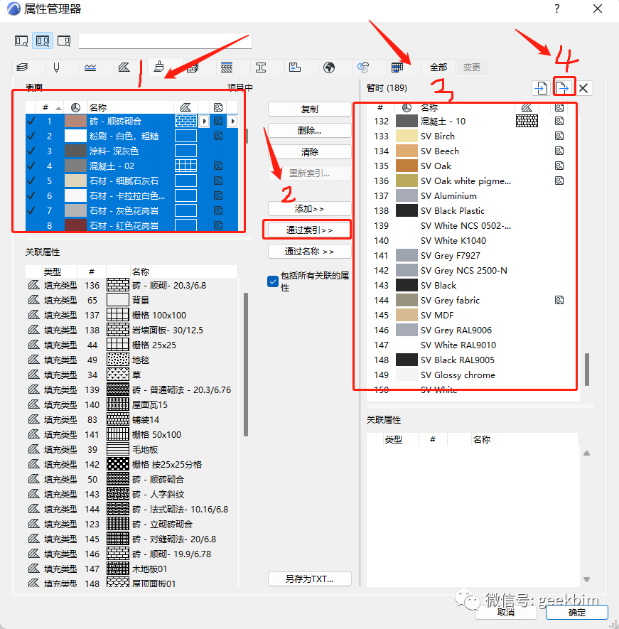
Task: Click fill pattern icon of 混凝土 - 10
Action: 527,121
